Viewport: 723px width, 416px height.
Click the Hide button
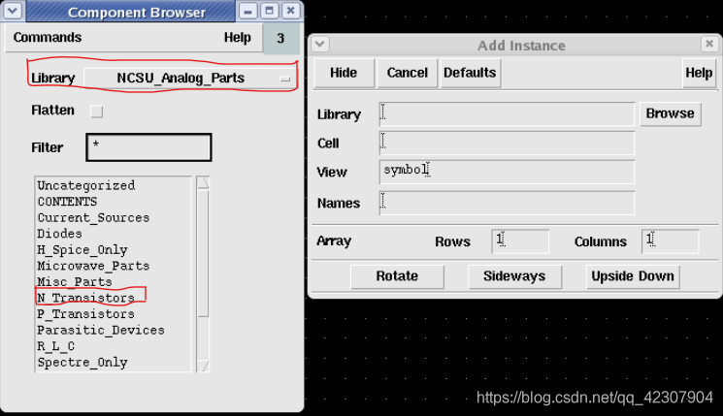(344, 73)
